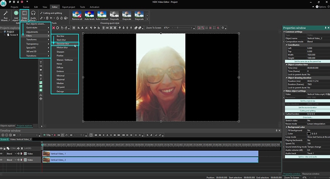Toggle visibility of Vertical Video_2 layer
Viewport: 330px width, 179px height.
tap(1, 160)
